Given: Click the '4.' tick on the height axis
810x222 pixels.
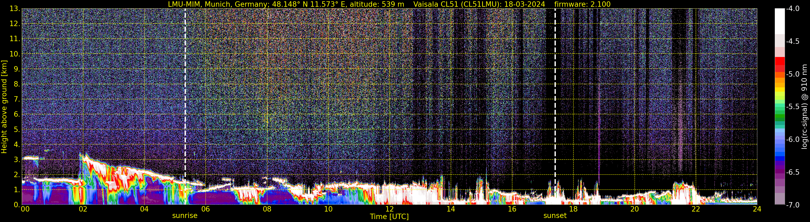Looking at the screenshot, I should tap(17, 144).
